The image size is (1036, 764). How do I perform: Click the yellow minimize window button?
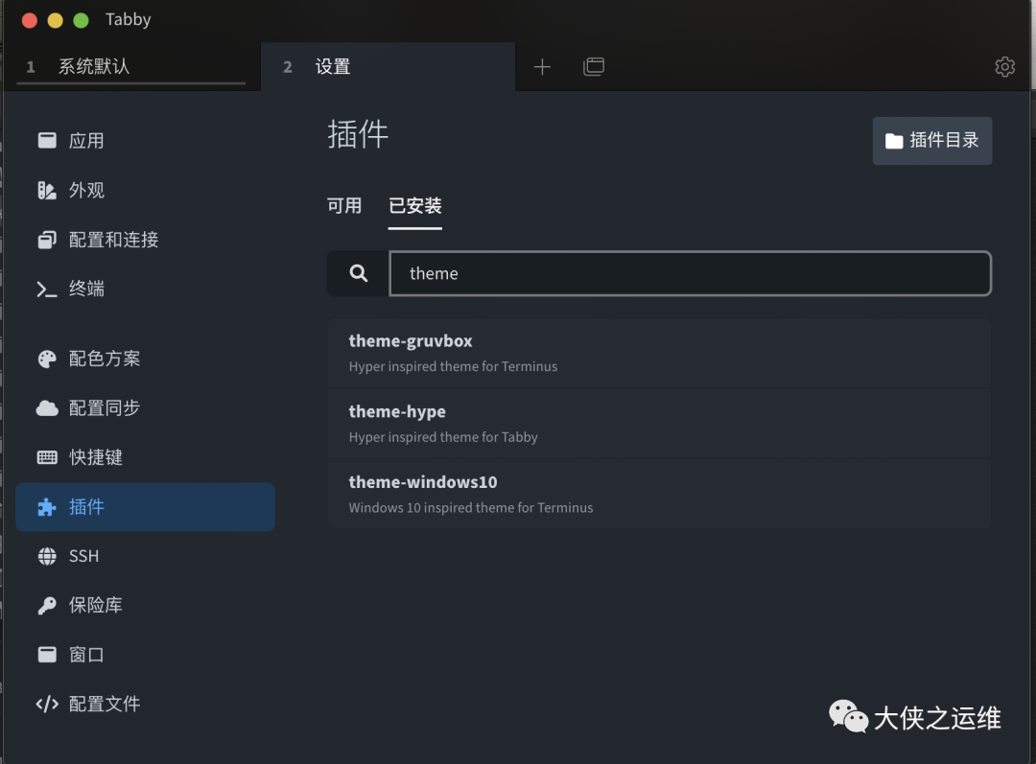(x=56, y=20)
